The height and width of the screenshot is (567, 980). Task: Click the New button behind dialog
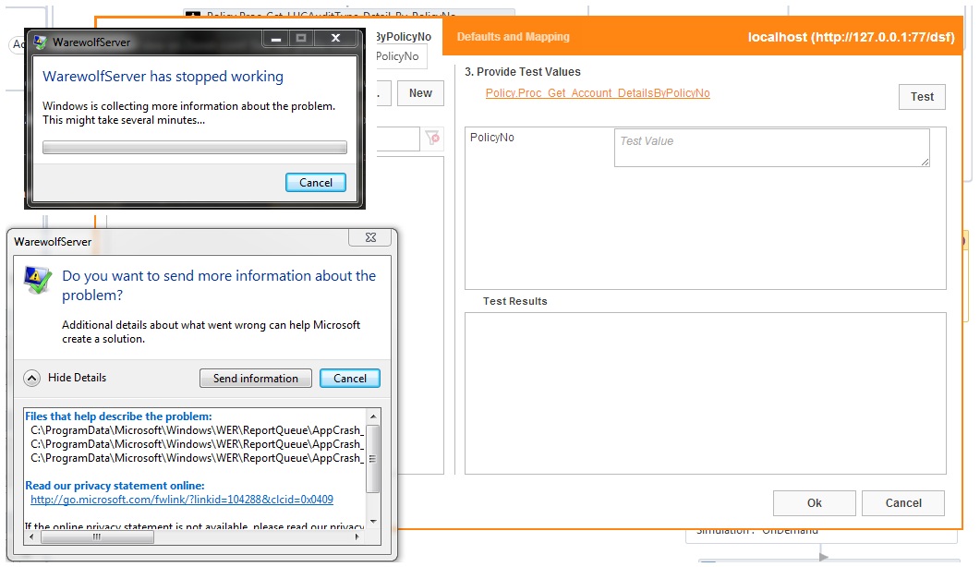pyautogui.click(x=420, y=93)
